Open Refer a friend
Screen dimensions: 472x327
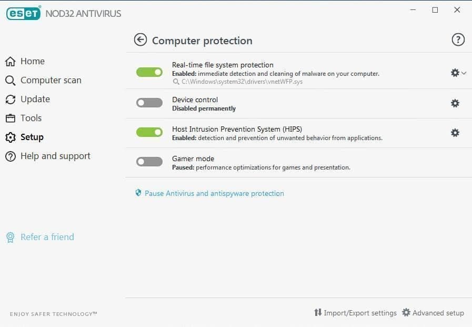(47, 237)
